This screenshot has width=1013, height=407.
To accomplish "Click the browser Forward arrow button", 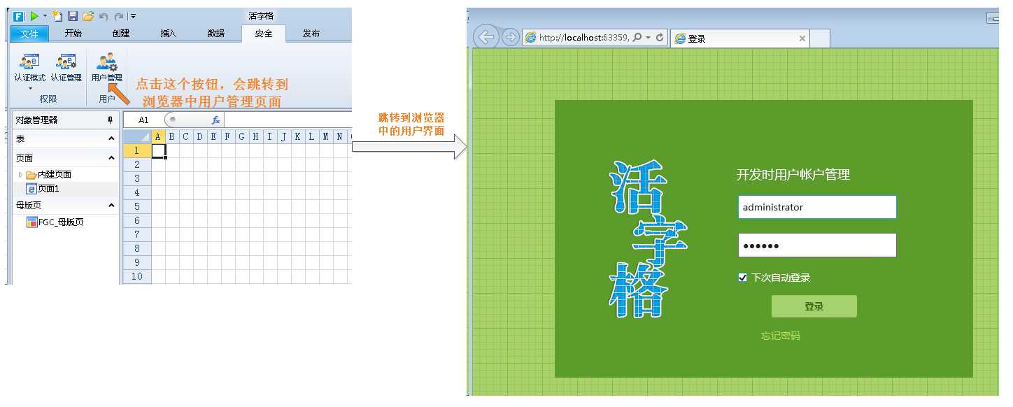I will coord(511,37).
